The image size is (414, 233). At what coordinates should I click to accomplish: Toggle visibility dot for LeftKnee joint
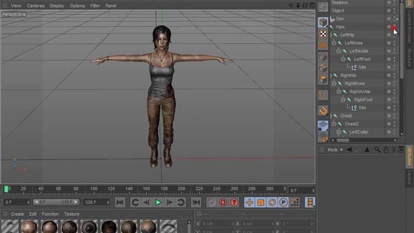[389, 43]
